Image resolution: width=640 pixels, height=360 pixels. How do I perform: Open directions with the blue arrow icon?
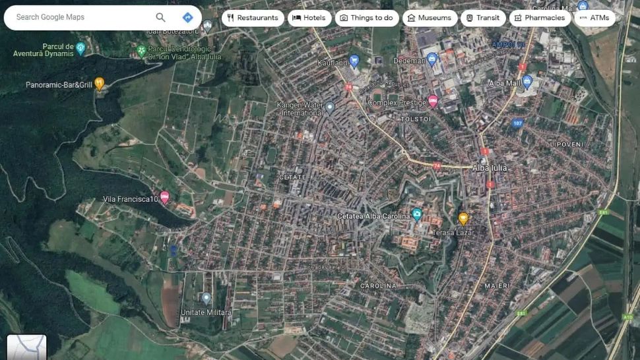(187, 17)
